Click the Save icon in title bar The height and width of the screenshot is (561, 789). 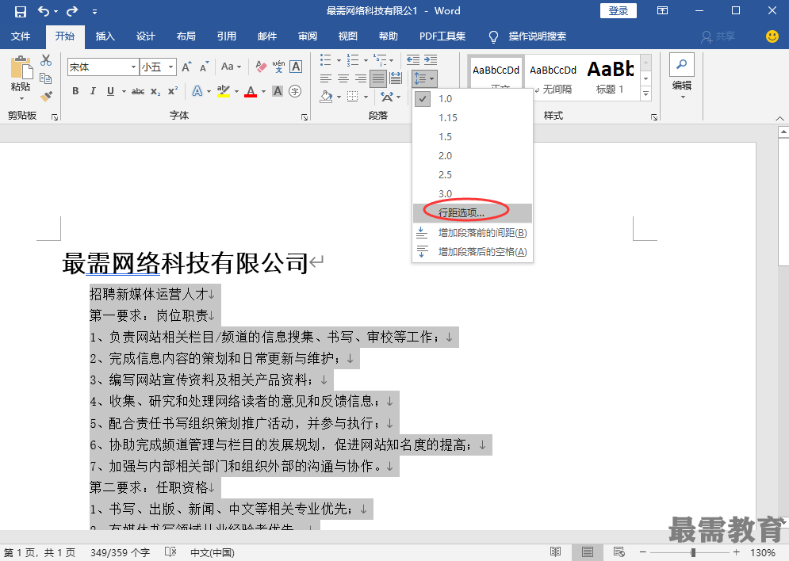tap(21, 11)
